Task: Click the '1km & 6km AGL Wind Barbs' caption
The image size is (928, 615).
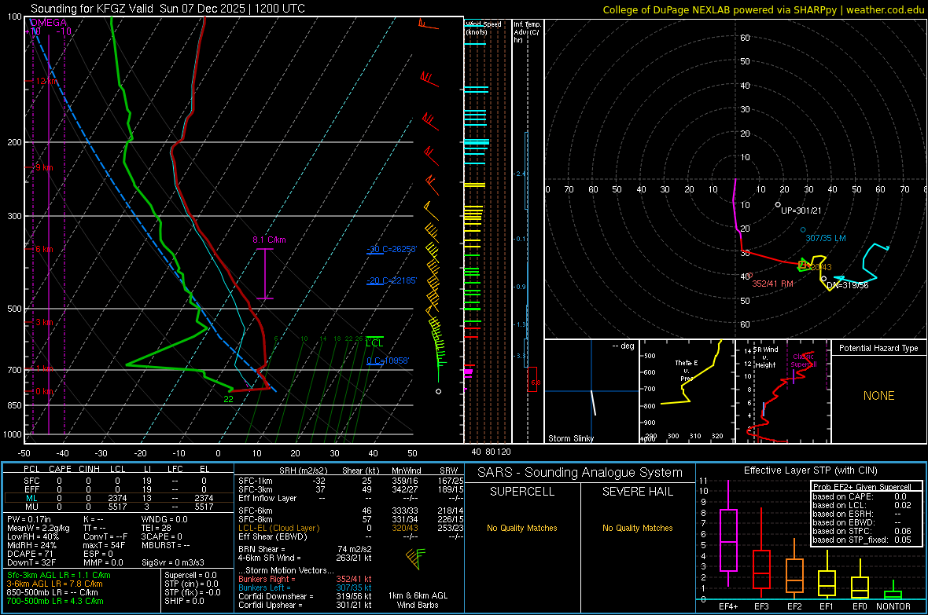Action: (x=418, y=600)
